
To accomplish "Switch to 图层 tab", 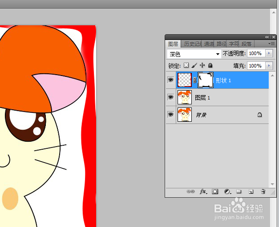I will 173,44.
